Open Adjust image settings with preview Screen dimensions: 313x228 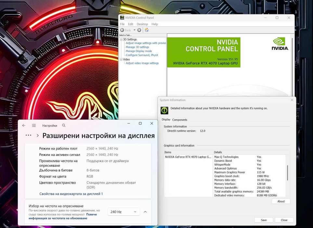click(x=146, y=43)
